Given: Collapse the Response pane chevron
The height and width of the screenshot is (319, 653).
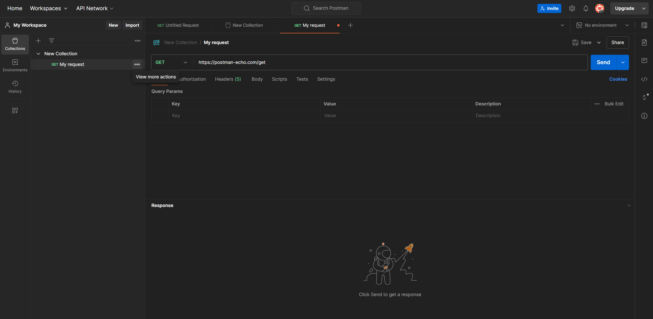Looking at the screenshot, I should [x=628, y=205].
